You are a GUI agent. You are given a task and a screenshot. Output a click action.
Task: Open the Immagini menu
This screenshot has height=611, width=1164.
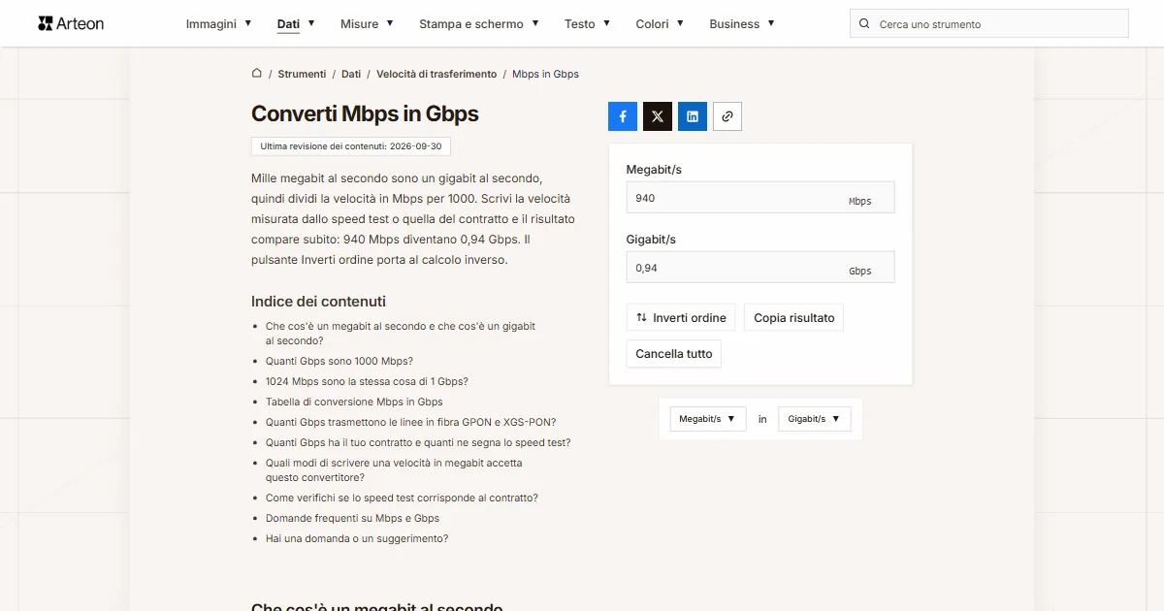click(x=219, y=24)
